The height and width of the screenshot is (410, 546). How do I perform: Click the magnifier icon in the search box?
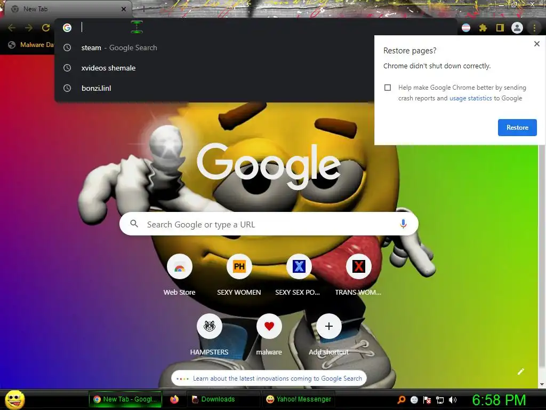coord(134,224)
